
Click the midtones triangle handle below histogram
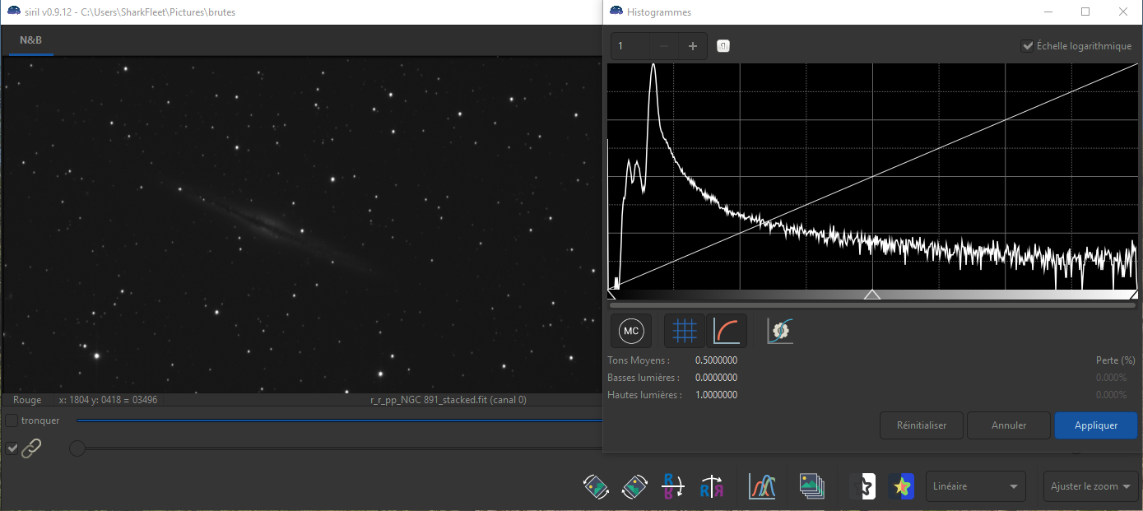coord(872,294)
